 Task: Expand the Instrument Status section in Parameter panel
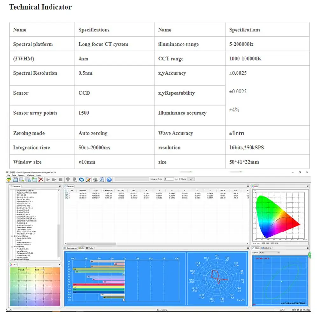[12, 236]
